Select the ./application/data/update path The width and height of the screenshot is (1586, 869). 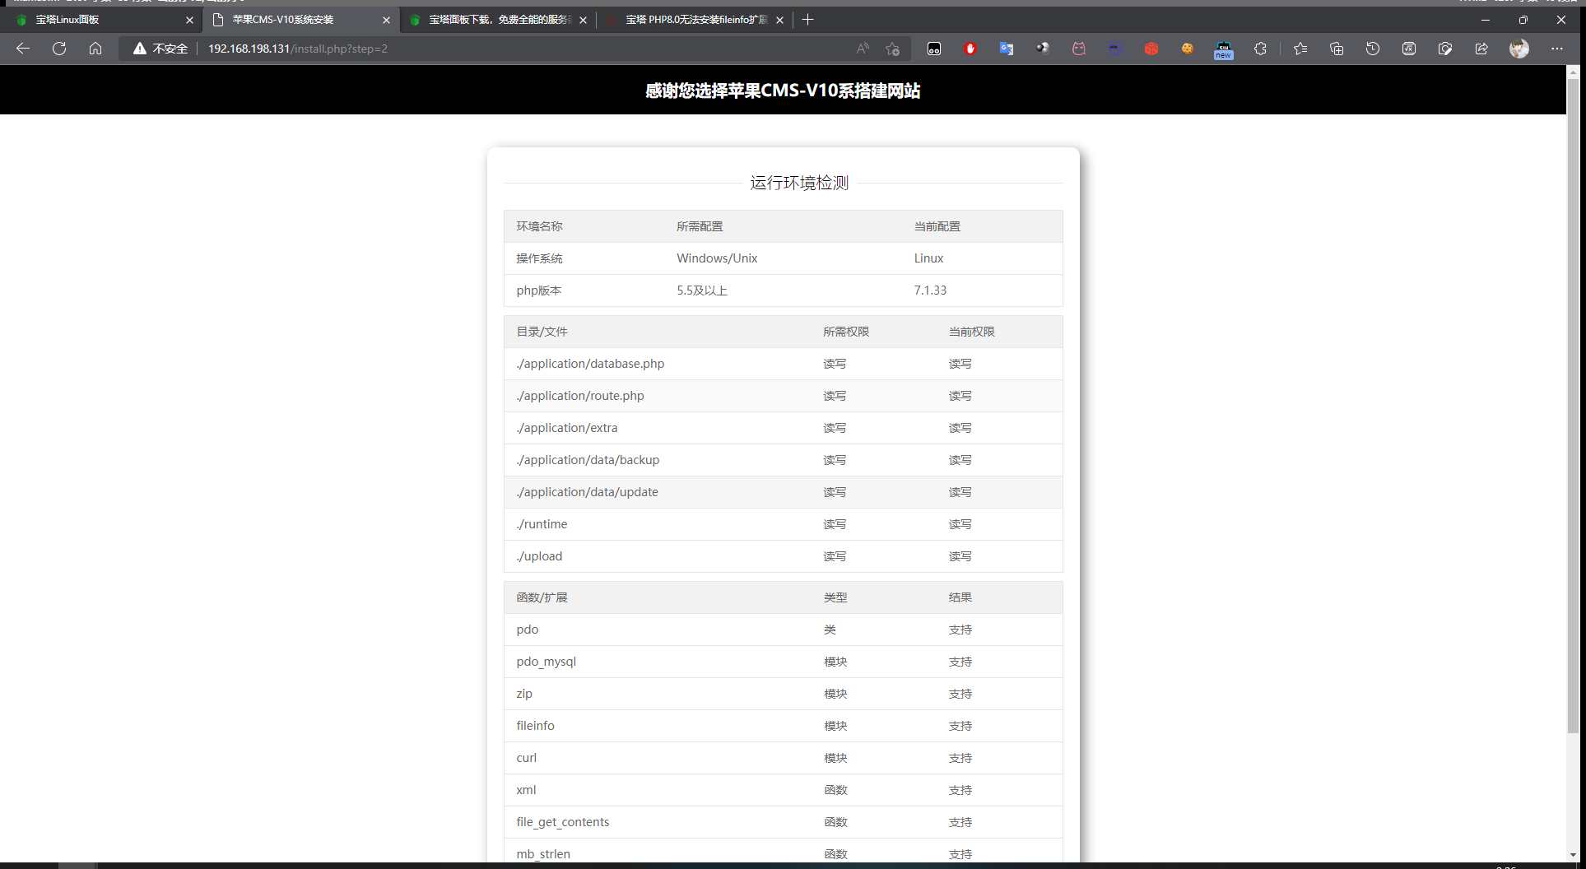(x=587, y=492)
